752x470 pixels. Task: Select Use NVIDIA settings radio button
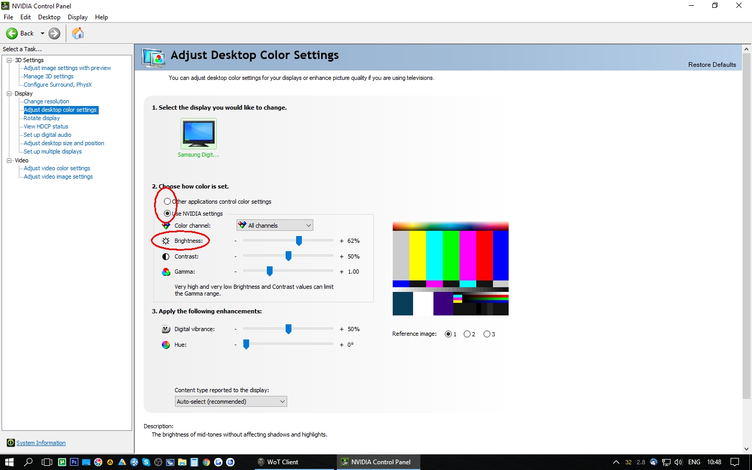[x=167, y=214]
